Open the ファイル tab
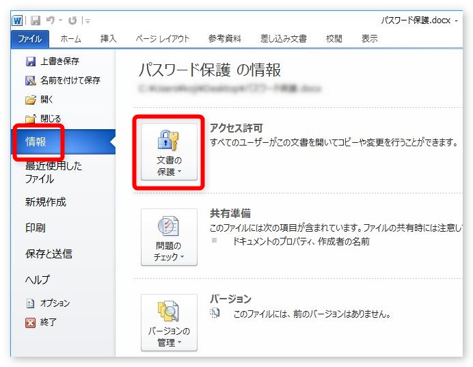Viewport: 473px width, 367px height. 30,38
